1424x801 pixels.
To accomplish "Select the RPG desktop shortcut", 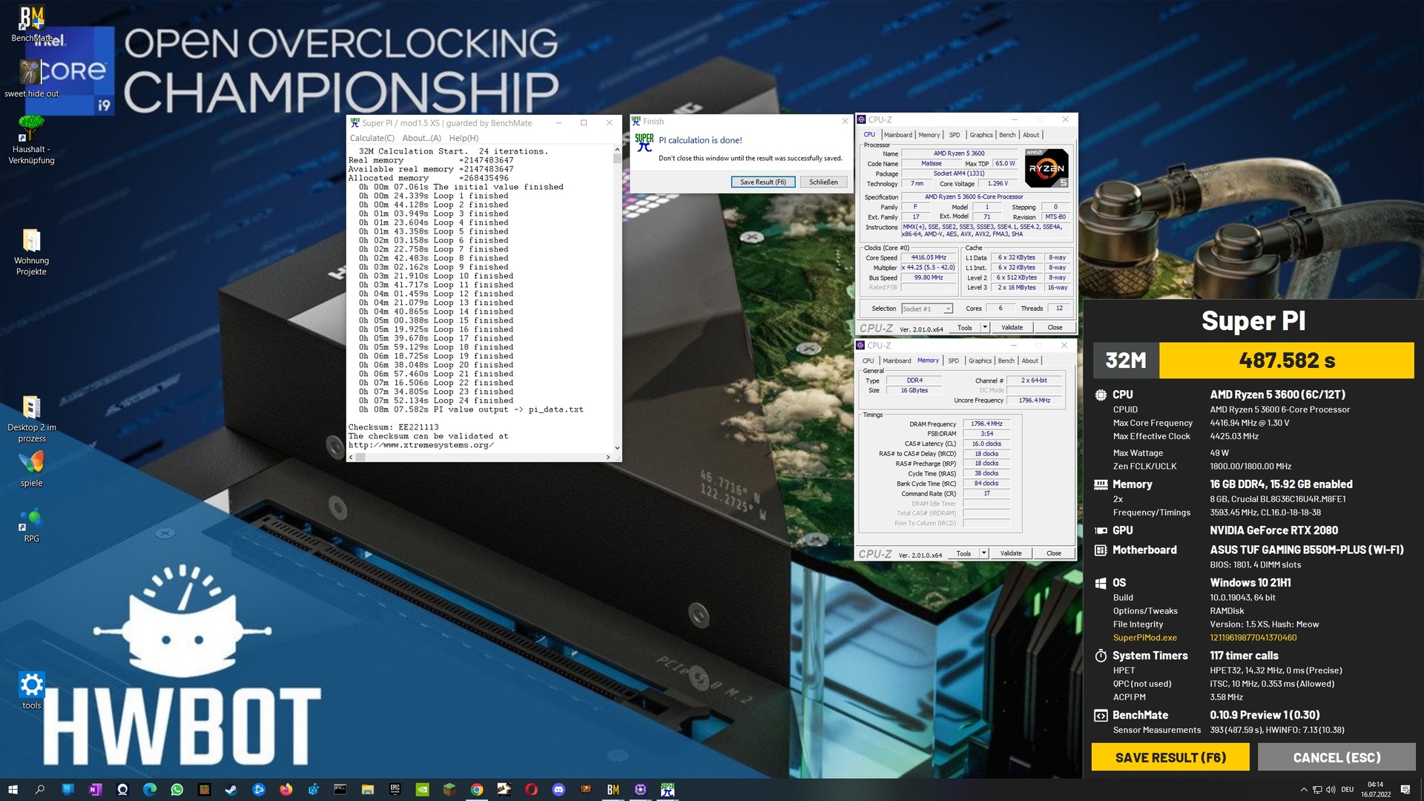I will [x=31, y=525].
